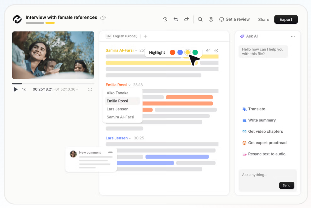This screenshot has width=311, height=208.
Task: Seek on the video progress bar
Action: [53, 84]
